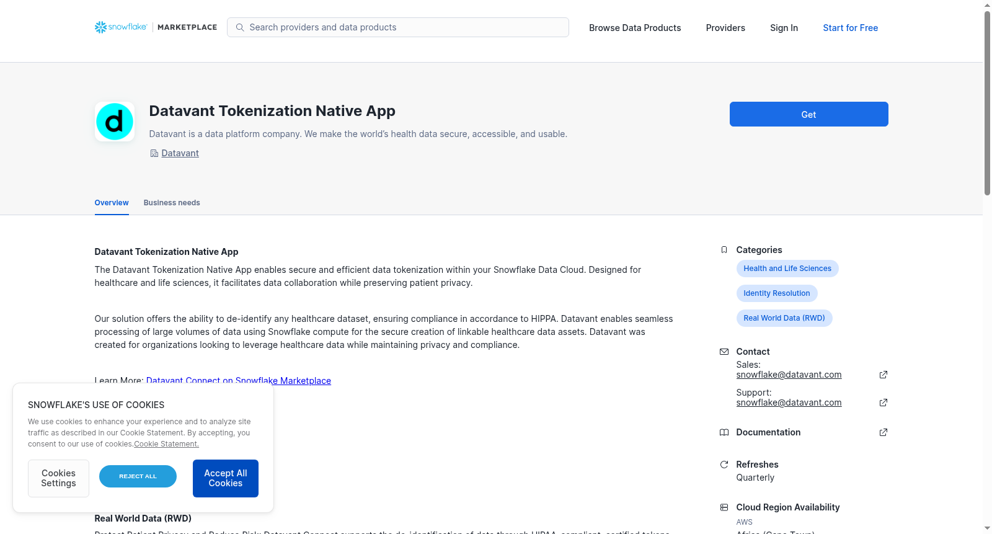
Task: Click the Support snowflake@datavant.com email link
Action: [789, 403]
